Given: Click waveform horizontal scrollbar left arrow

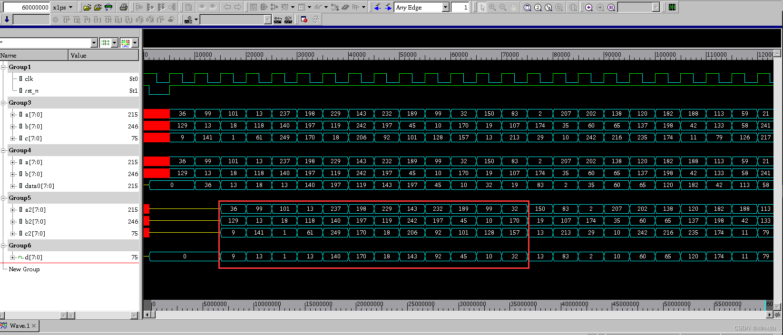Looking at the screenshot, I should tap(147, 315).
